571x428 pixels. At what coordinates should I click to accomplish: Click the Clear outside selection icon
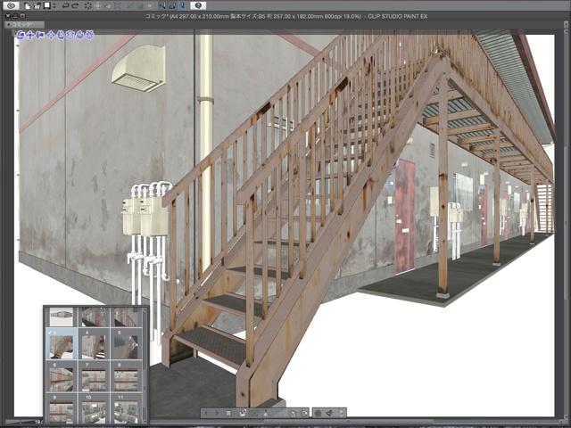[97, 6]
